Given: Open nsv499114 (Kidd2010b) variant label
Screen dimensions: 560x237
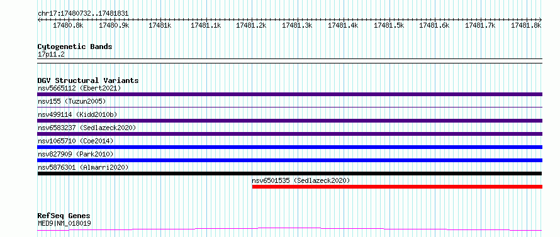Looking at the screenshot, I should tap(77, 114).
